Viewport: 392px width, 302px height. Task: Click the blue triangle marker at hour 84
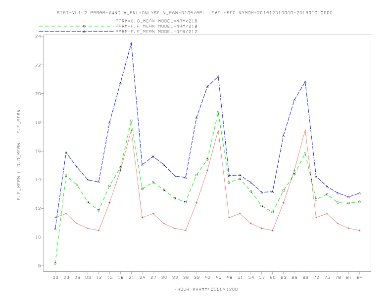pyautogui.click(x=359, y=193)
